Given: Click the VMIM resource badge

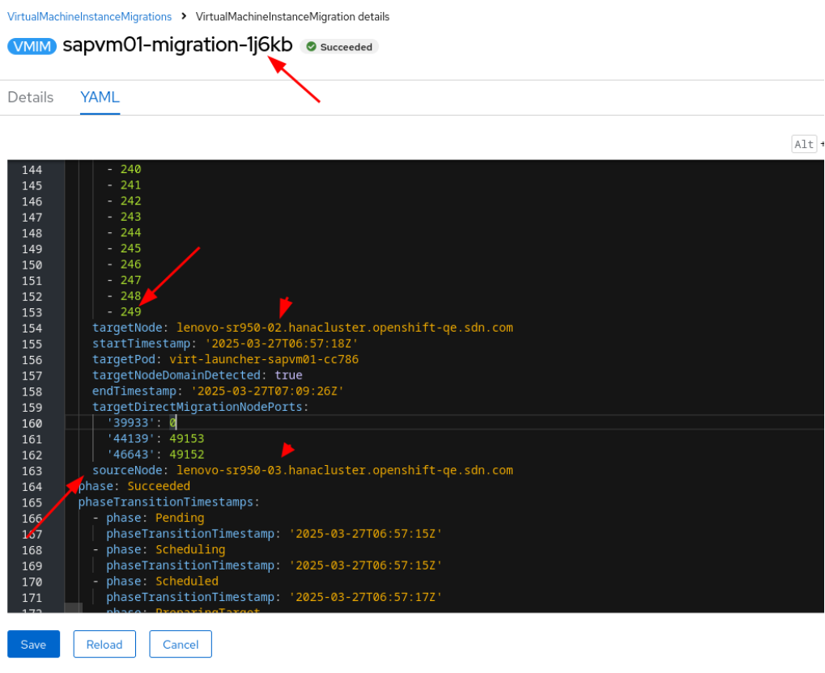Looking at the screenshot, I should pyautogui.click(x=32, y=46).
